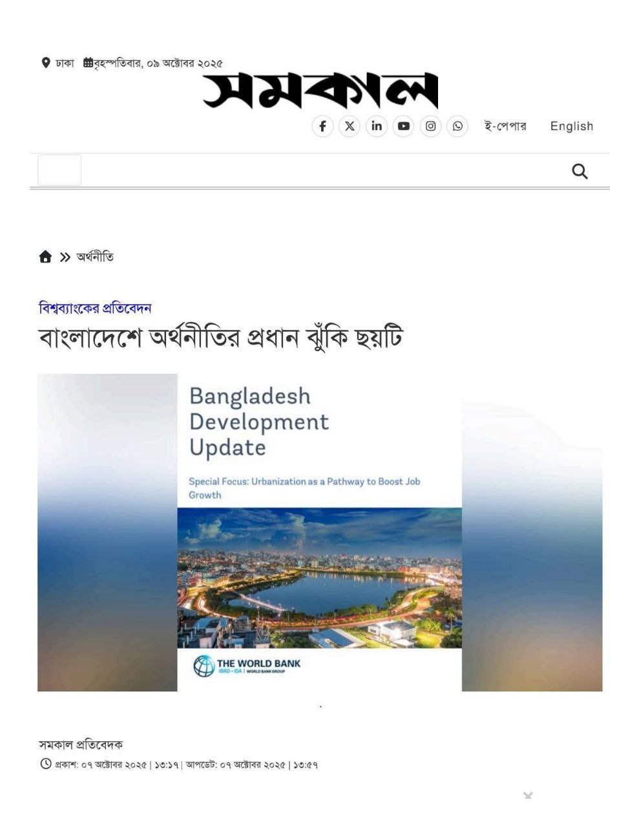Viewport: 639px width, 828px height.
Task: Click the বিশ্বব্যাংকের প্রতিবেদন tag link
Action: (x=95, y=308)
